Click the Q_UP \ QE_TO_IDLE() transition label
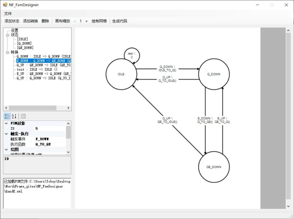Screen dimensions: 294x219 (167, 120)
